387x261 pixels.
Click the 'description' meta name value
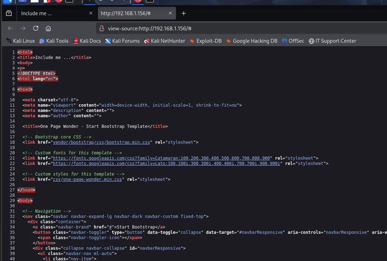[67, 111]
